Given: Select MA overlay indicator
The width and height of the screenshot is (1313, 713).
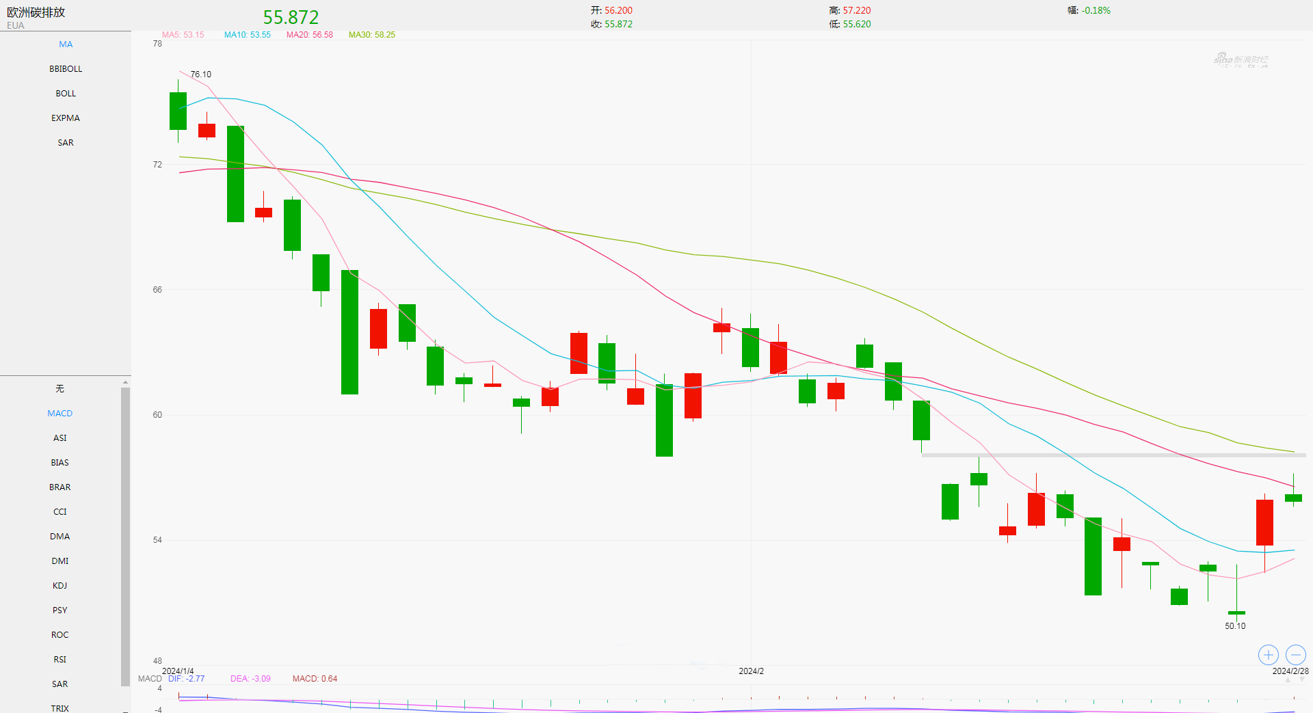Looking at the screenshot, I should [x=66, y=44].
